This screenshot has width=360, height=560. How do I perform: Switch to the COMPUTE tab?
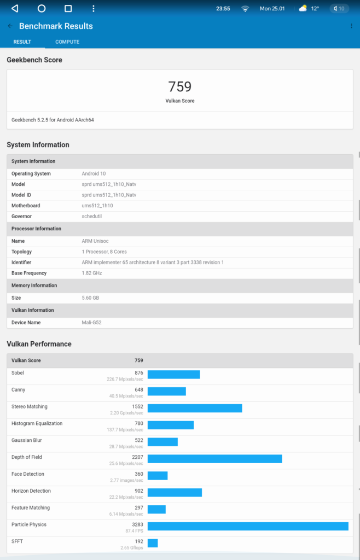(x=67, y=42)
